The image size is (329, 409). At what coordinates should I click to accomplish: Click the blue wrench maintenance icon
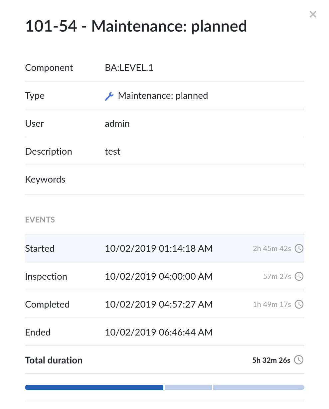pos(109,96)
